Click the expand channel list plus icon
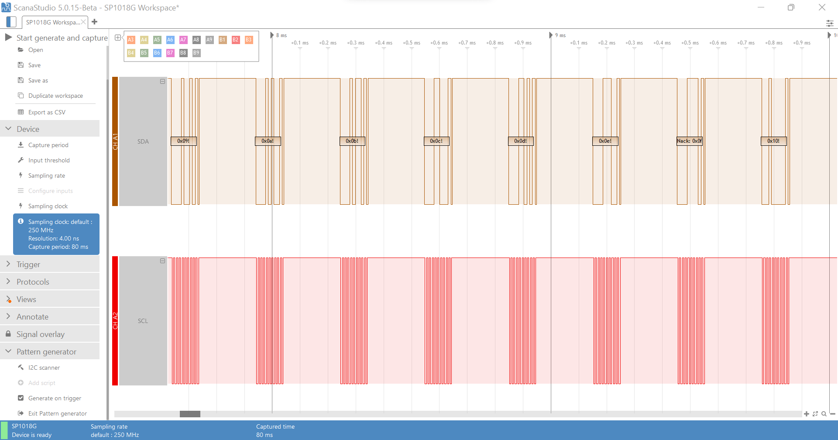Image resolution: width=838 pixels, height=440 pixels. tap(117, 38)
